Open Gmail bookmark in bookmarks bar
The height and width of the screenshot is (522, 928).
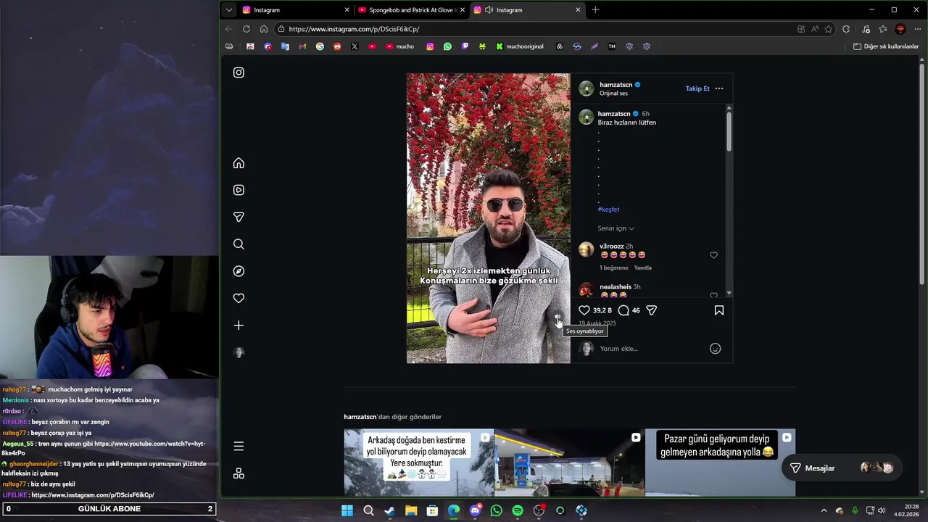tap(302, 46)
